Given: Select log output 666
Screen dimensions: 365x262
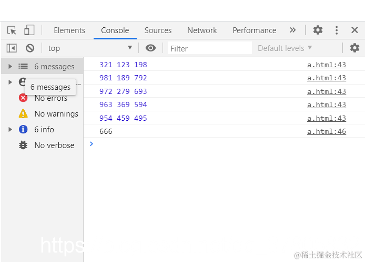Looking at the screenshot, I should [x=106, y=131].
